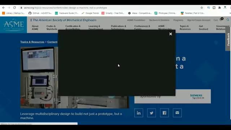Viewport: 231px width, 130px height.
Task: Open the Get Involved menu
Action: coord(204,27)
